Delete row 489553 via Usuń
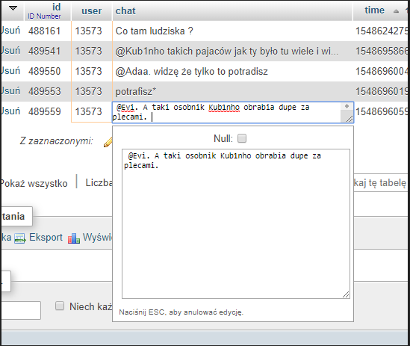This screenshot has height=346, width=410. 10,91
